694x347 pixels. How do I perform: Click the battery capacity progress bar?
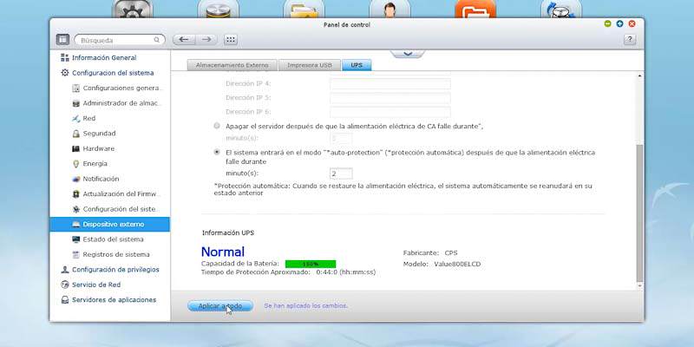tap(311, 264)
